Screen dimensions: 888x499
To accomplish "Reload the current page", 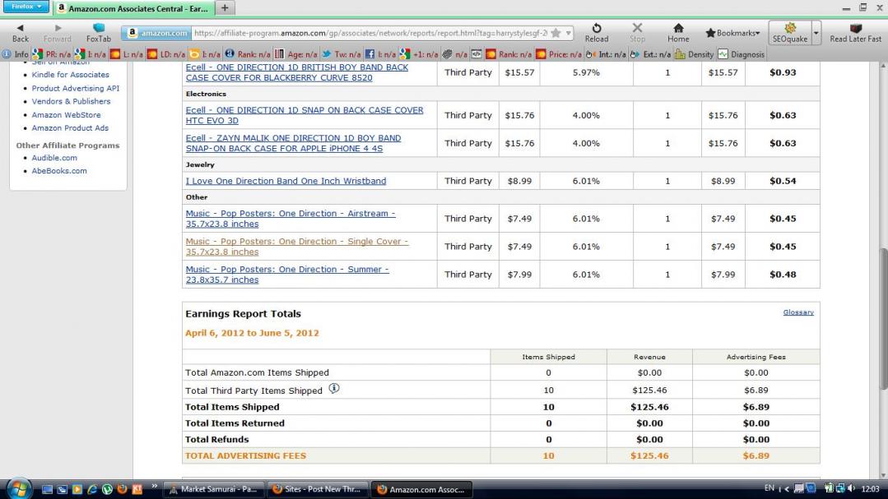I will 597,33.
